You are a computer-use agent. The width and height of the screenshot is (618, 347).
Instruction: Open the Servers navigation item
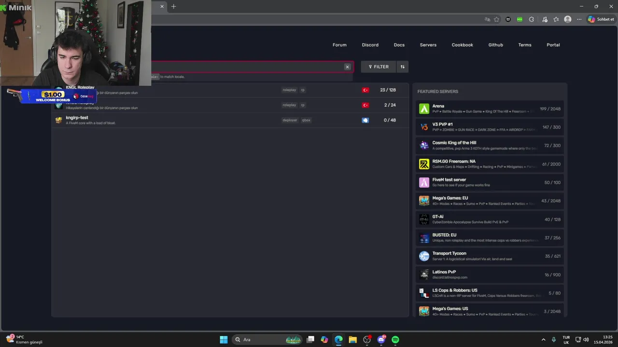click(x=428, y=45)
